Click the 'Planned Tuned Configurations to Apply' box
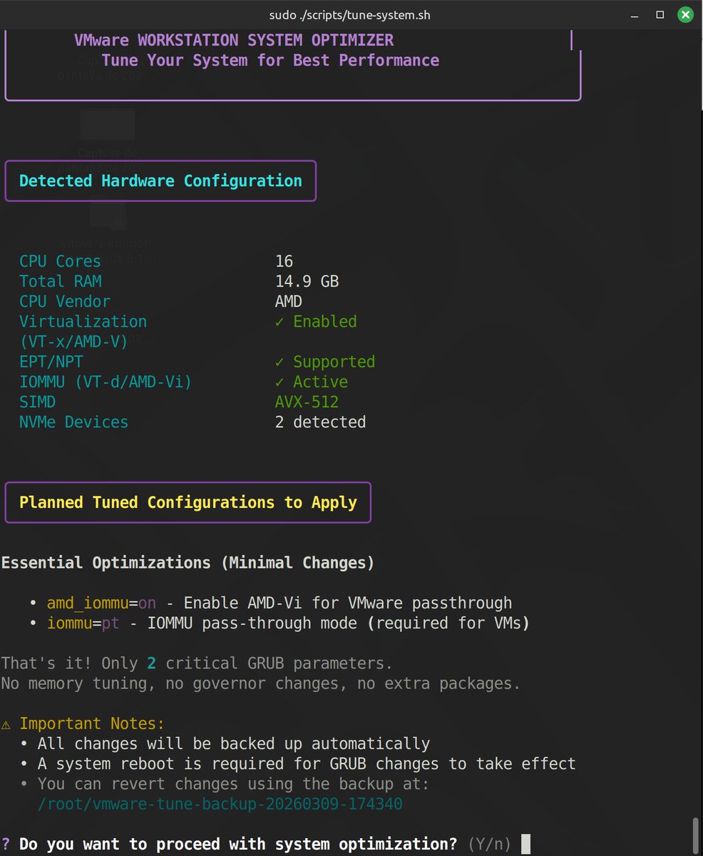This screenshot has width=703, height=856. 188,502
